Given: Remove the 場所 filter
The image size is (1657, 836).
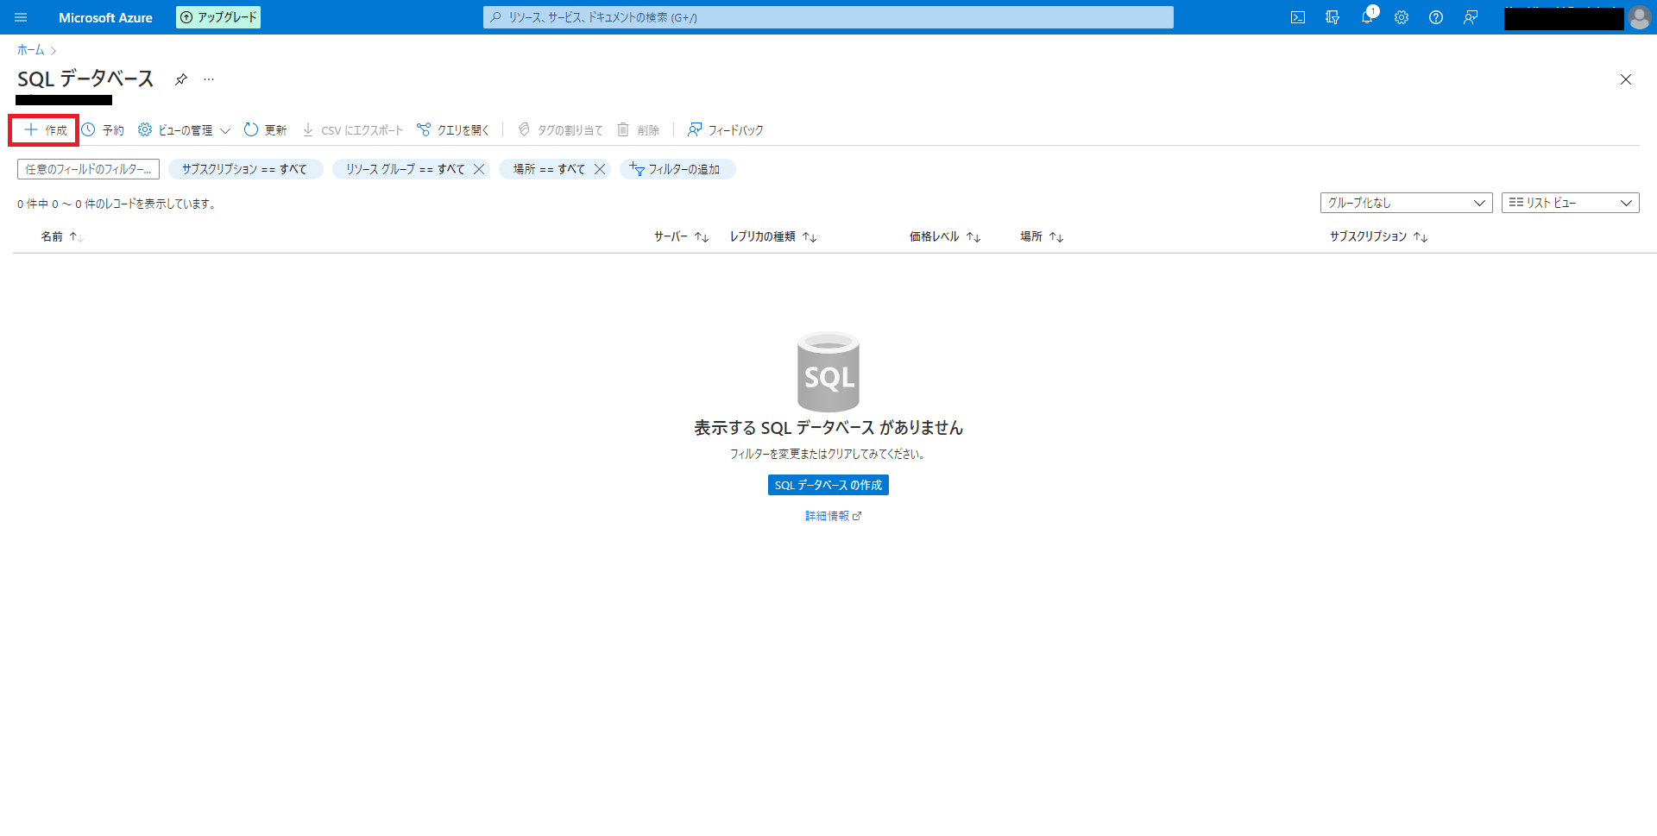Looking at the screenshot, I should 601,169.
